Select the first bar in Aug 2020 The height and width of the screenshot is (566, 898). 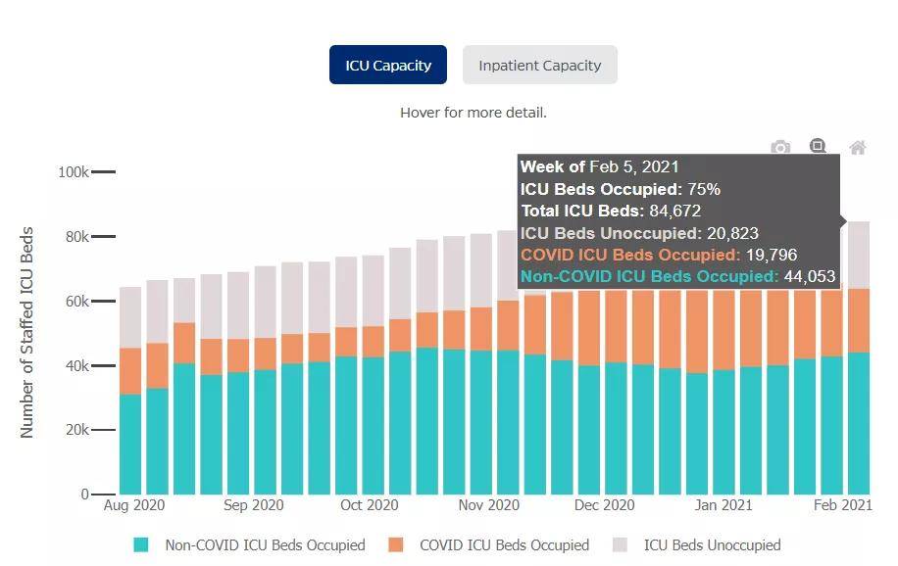coord(130,391)
